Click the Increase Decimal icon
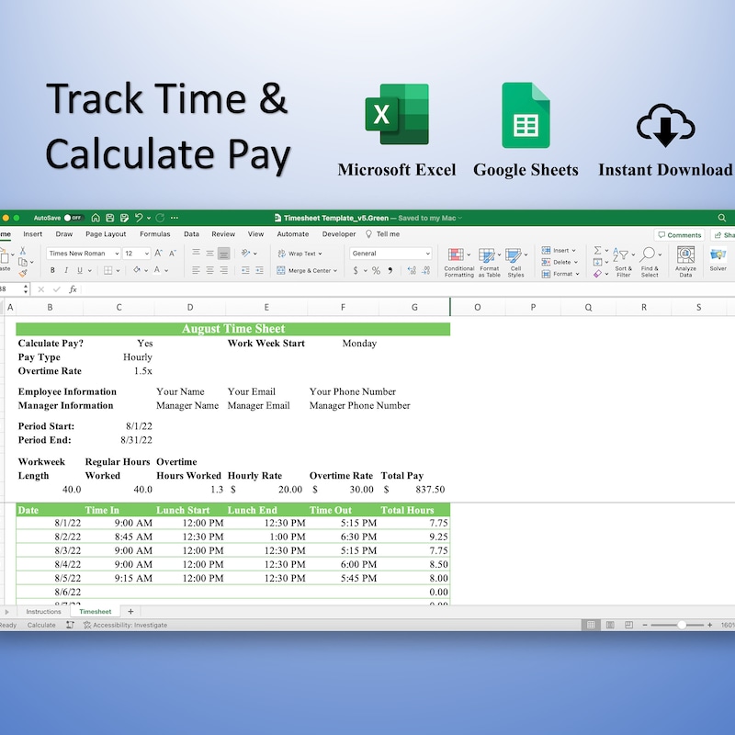Viewport: 735px width, 735px height. [x=412, y=270]
